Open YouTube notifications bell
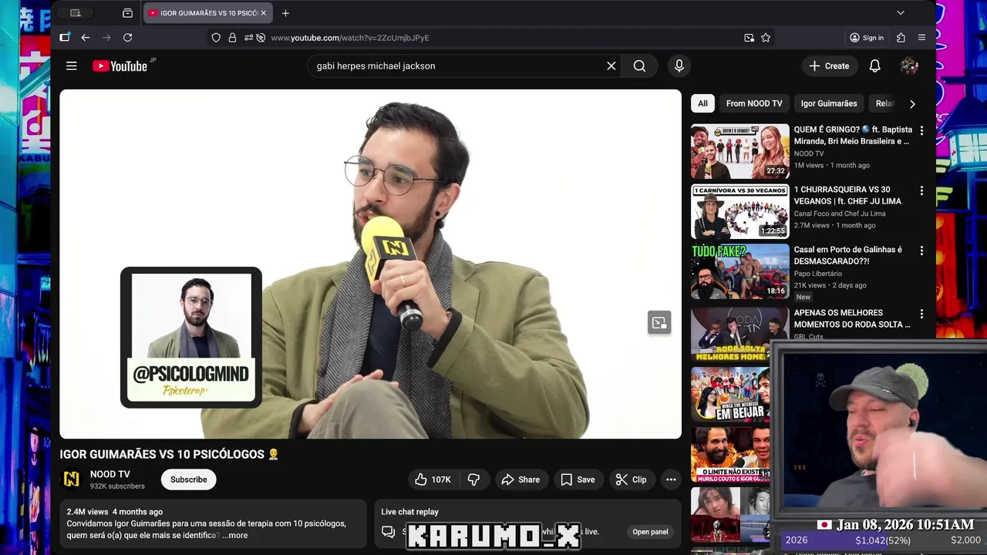This screenshot has height=555, width=987. 875,66
